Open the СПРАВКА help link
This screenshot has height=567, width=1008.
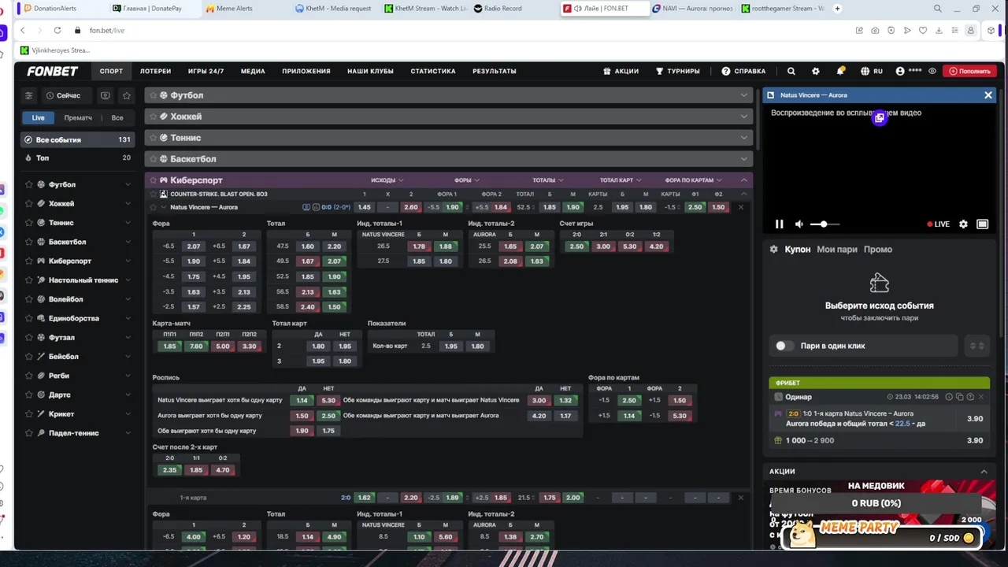coord(743,71)
